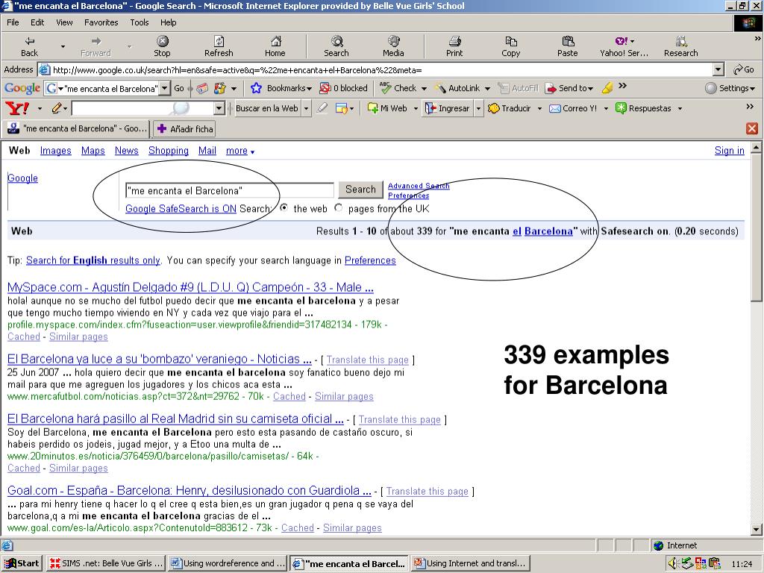The height and width of the screenshot is (573, 764).
Task: Click the AutoLink toolbar icon
Action: click(440, 88)
